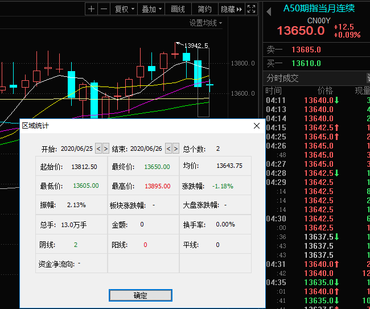The height and width of the screenshot is (309, 370).
Task: Click the 买一 price 13610.0
Action: (x=306, y=64)
